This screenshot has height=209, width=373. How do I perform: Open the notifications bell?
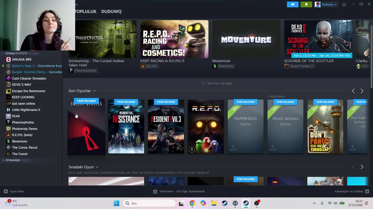[306, 4]
